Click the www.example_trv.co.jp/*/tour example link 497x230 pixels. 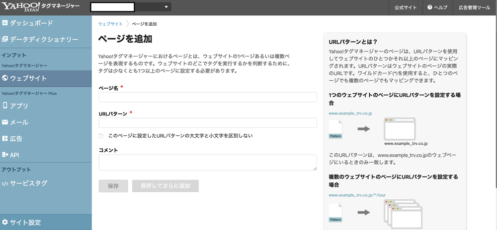point(357,195)
